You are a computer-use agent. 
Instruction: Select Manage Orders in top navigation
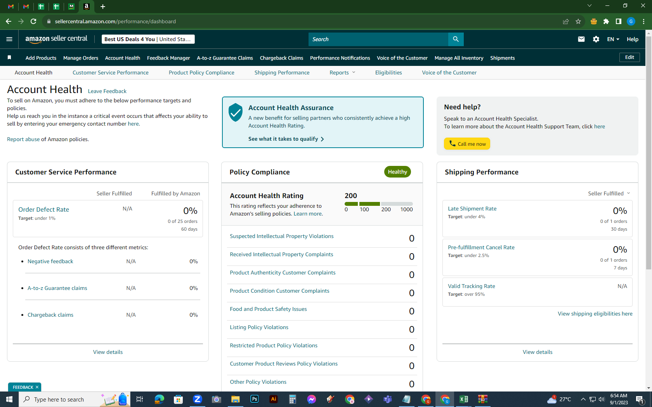point(81,58)
